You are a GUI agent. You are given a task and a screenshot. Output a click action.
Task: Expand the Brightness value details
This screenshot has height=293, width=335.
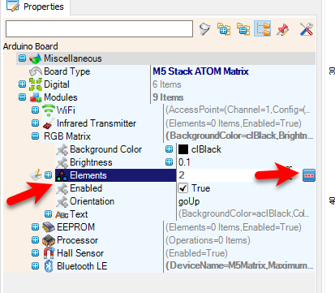(x=169, y=162)
